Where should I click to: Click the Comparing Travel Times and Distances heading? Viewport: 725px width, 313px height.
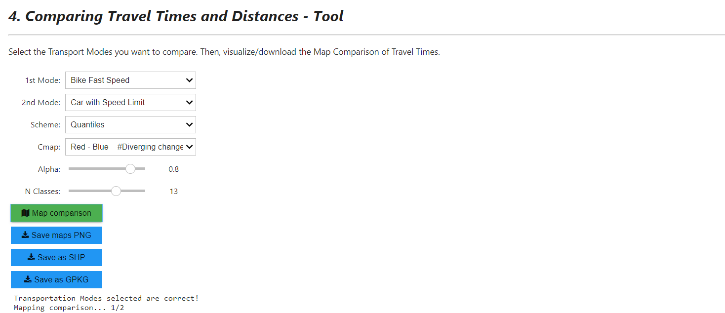point(176,16)
